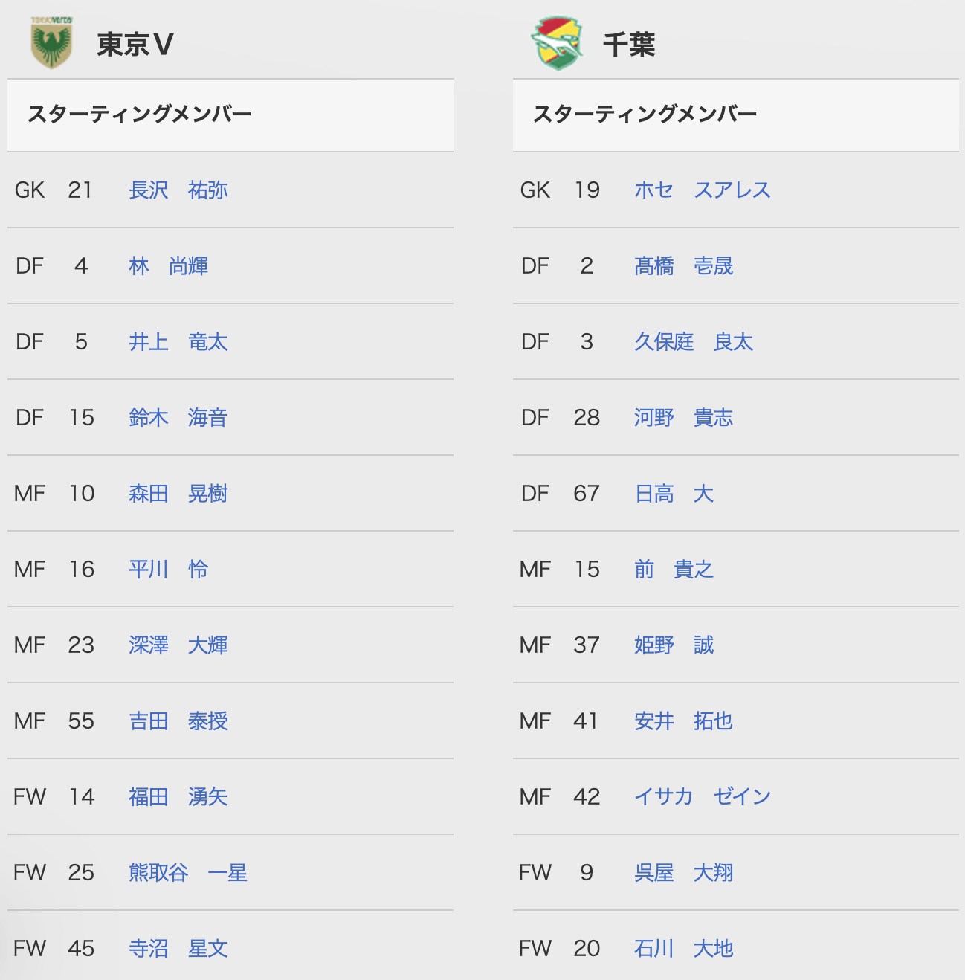Open 熊取谷 一星 player page

click(x=188, y=873)
